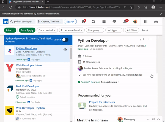
Task: Compose a new message icon
Action: pyautogui.click(x=153, y=119)
